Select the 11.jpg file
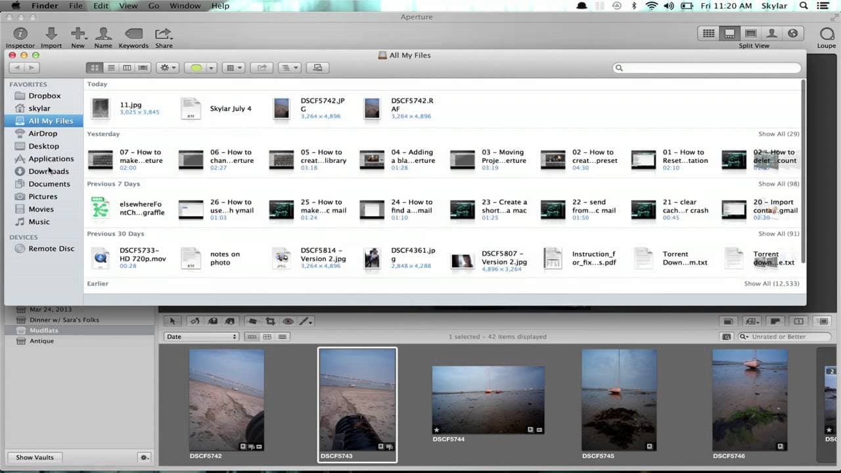 (x=125, y=108)
